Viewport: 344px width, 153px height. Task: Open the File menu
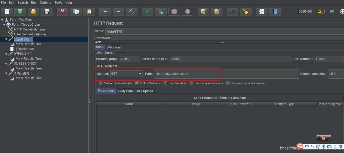(x=3, y=3)
